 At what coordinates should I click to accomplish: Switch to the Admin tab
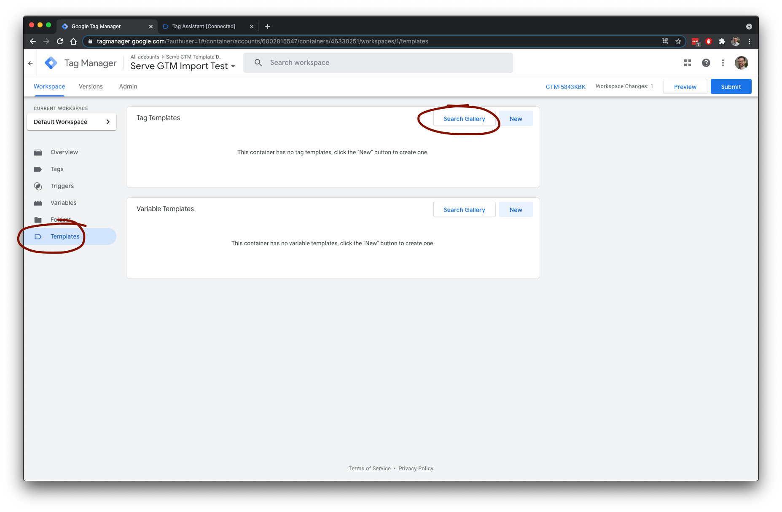[127, 86]
